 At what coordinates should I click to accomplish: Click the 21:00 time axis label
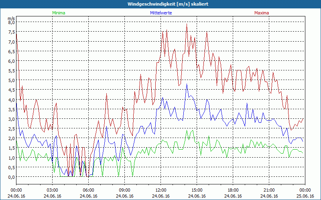click(269, 190)
